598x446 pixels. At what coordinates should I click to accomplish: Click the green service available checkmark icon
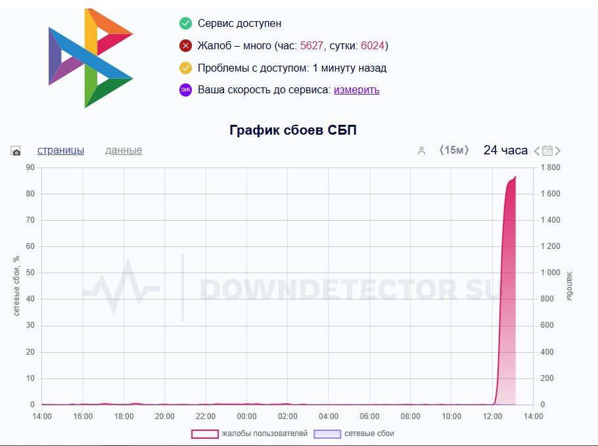coord(185,23)
